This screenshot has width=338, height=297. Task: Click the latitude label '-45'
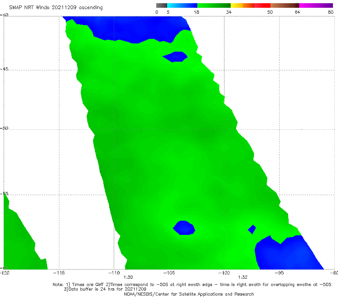(x=4, y=69)
